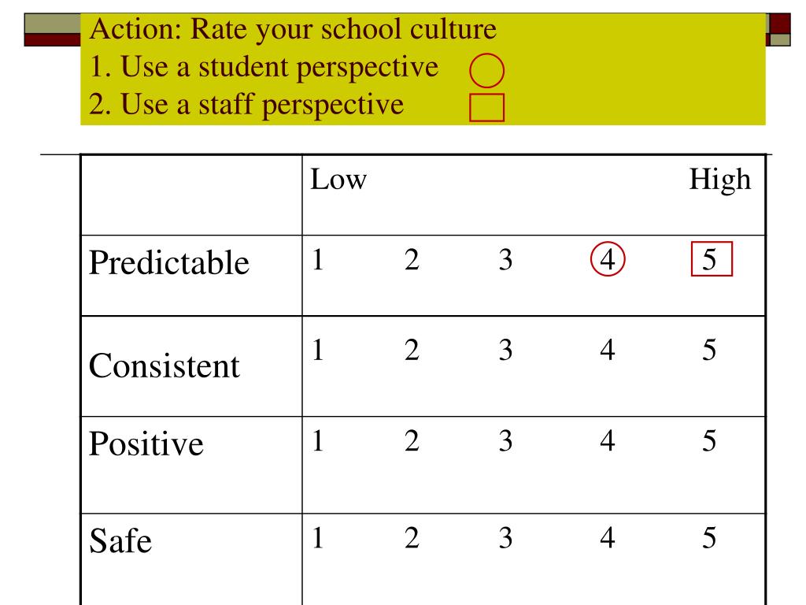This screenshot has width=806, height=605.
Task: Click the Predictable row label
Action: pos(169,262)
